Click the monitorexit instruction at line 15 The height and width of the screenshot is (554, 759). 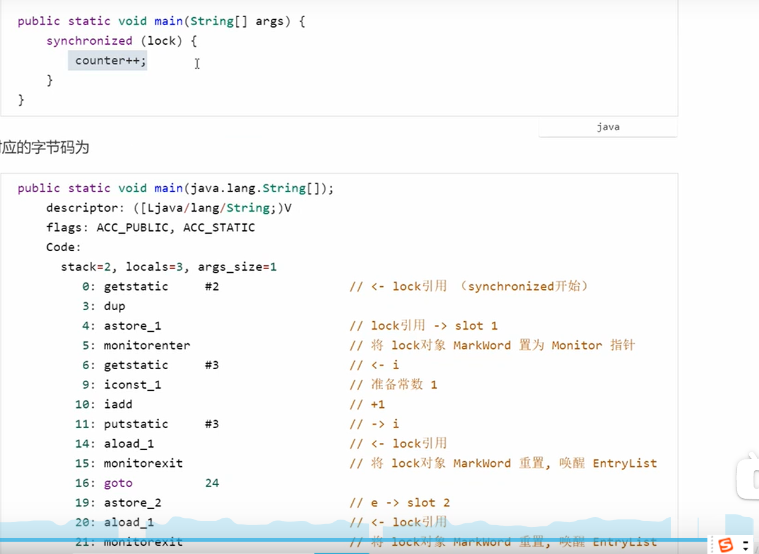(142, 463)
